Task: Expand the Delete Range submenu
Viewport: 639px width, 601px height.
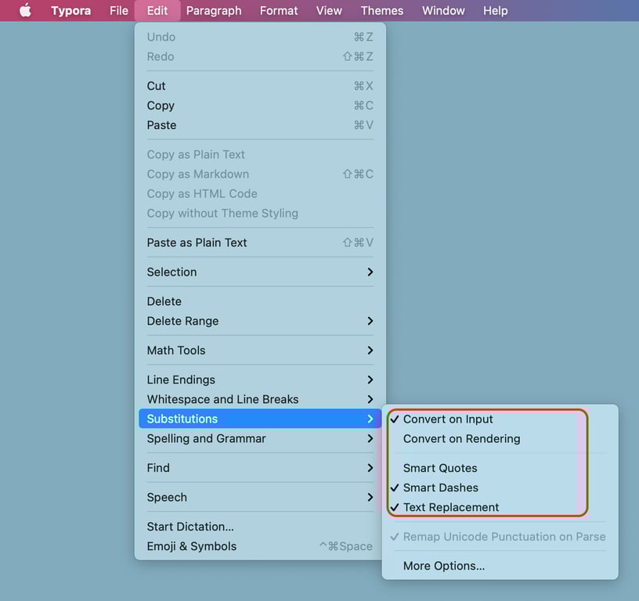Action: tap(260, 321)
